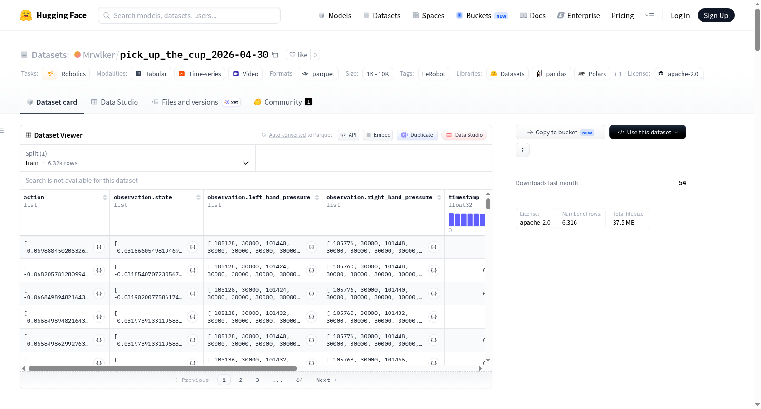Click the Log In link
This screenshot has width=761, height=409.
click(680, 15)
